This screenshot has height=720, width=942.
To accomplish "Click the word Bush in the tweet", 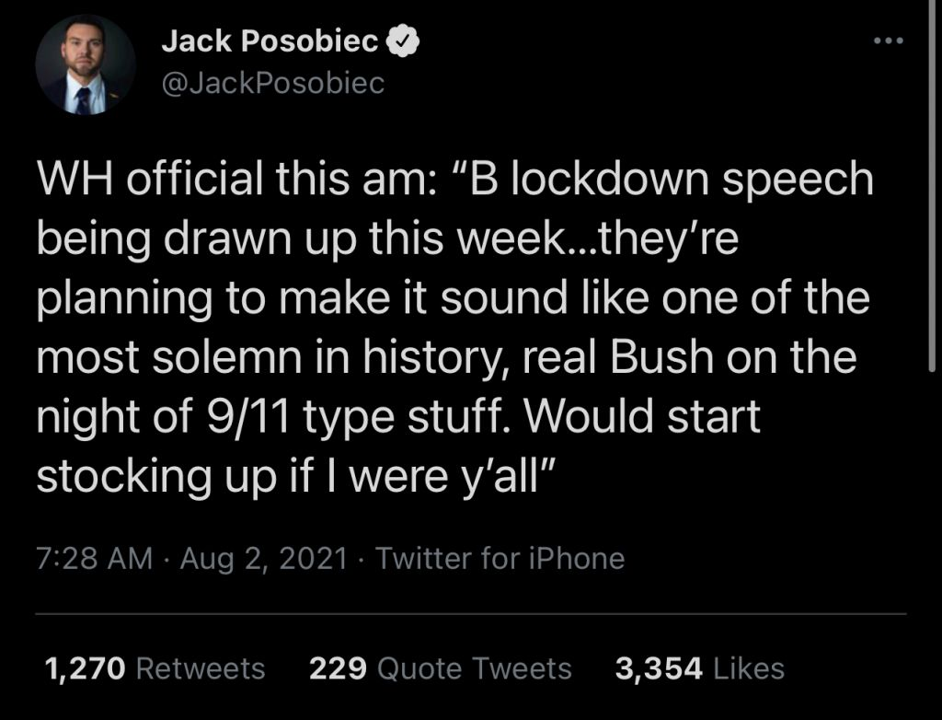I will (x=661, y=357).
